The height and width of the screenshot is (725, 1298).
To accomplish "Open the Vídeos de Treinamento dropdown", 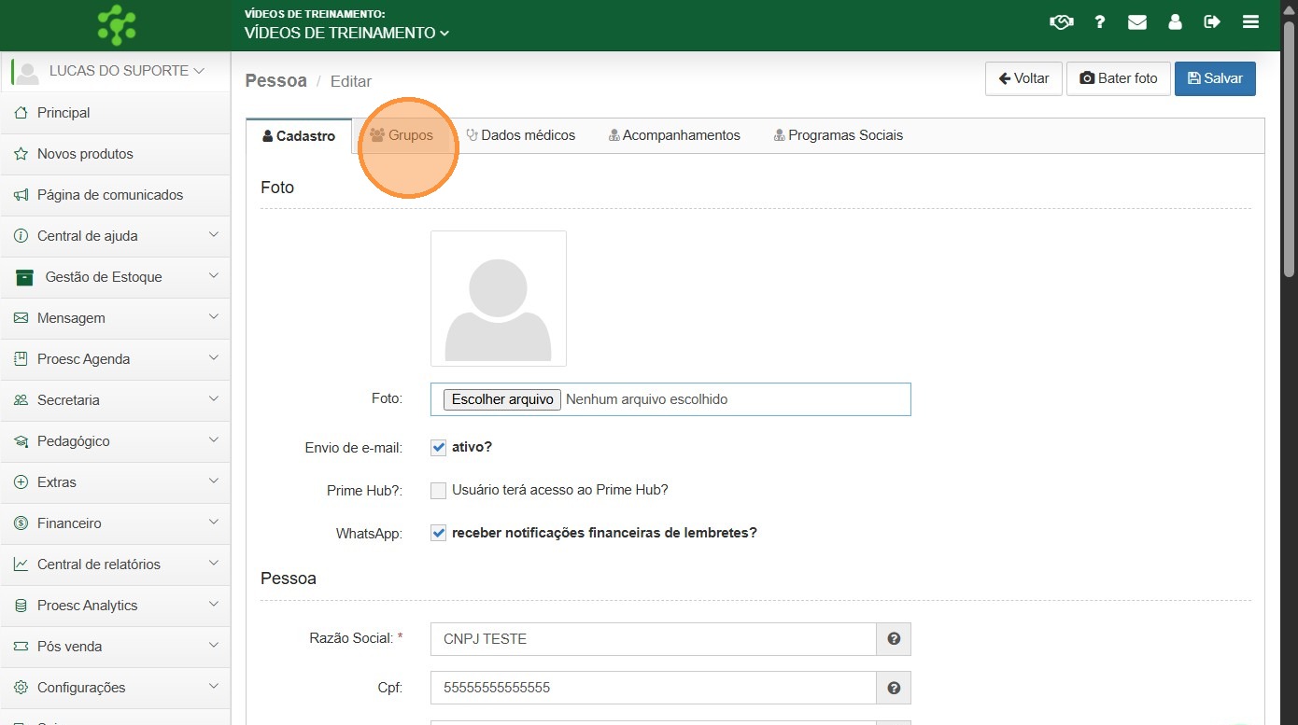I will coord(346,33).
